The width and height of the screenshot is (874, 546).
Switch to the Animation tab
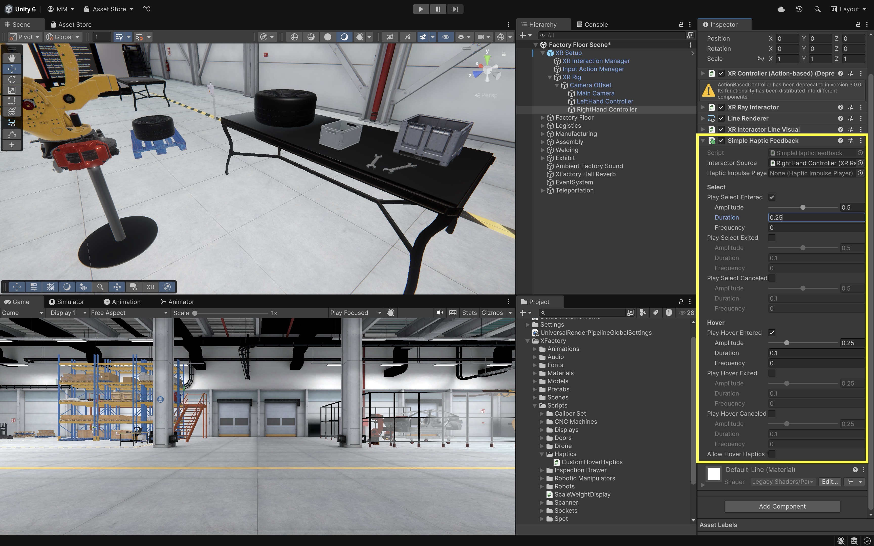click(122, 302)
